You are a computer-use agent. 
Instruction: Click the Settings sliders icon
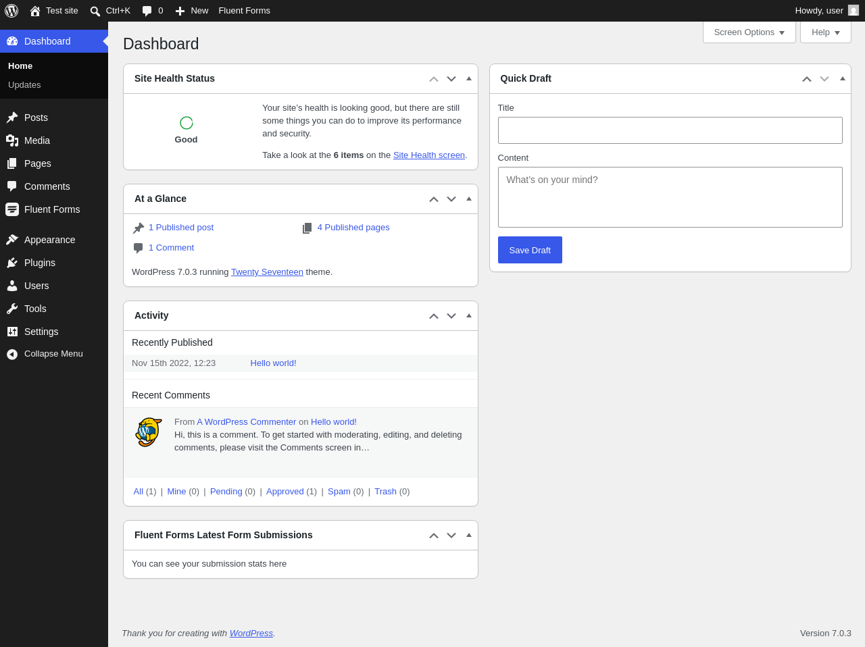[x=12, y=332]
